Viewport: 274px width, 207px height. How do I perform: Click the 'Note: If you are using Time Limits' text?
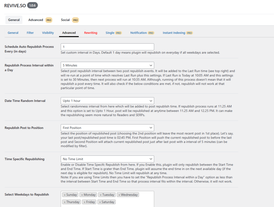click(x=147, y=179)
